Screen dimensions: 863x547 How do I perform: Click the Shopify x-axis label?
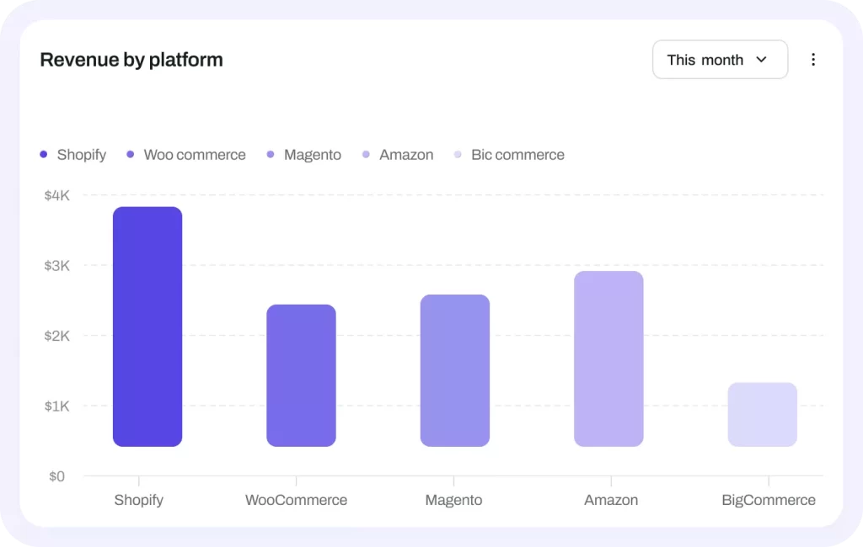(139, 500)
